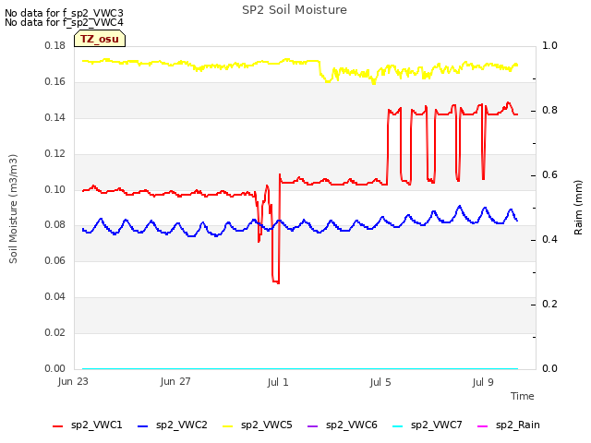This screenshot has width=591, height=443.
Task: Click the TZ_osu annotation tag
Action: (x=100, y=39)
